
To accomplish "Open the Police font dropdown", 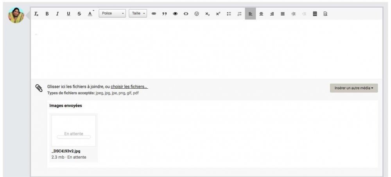I will coord(112,13).
